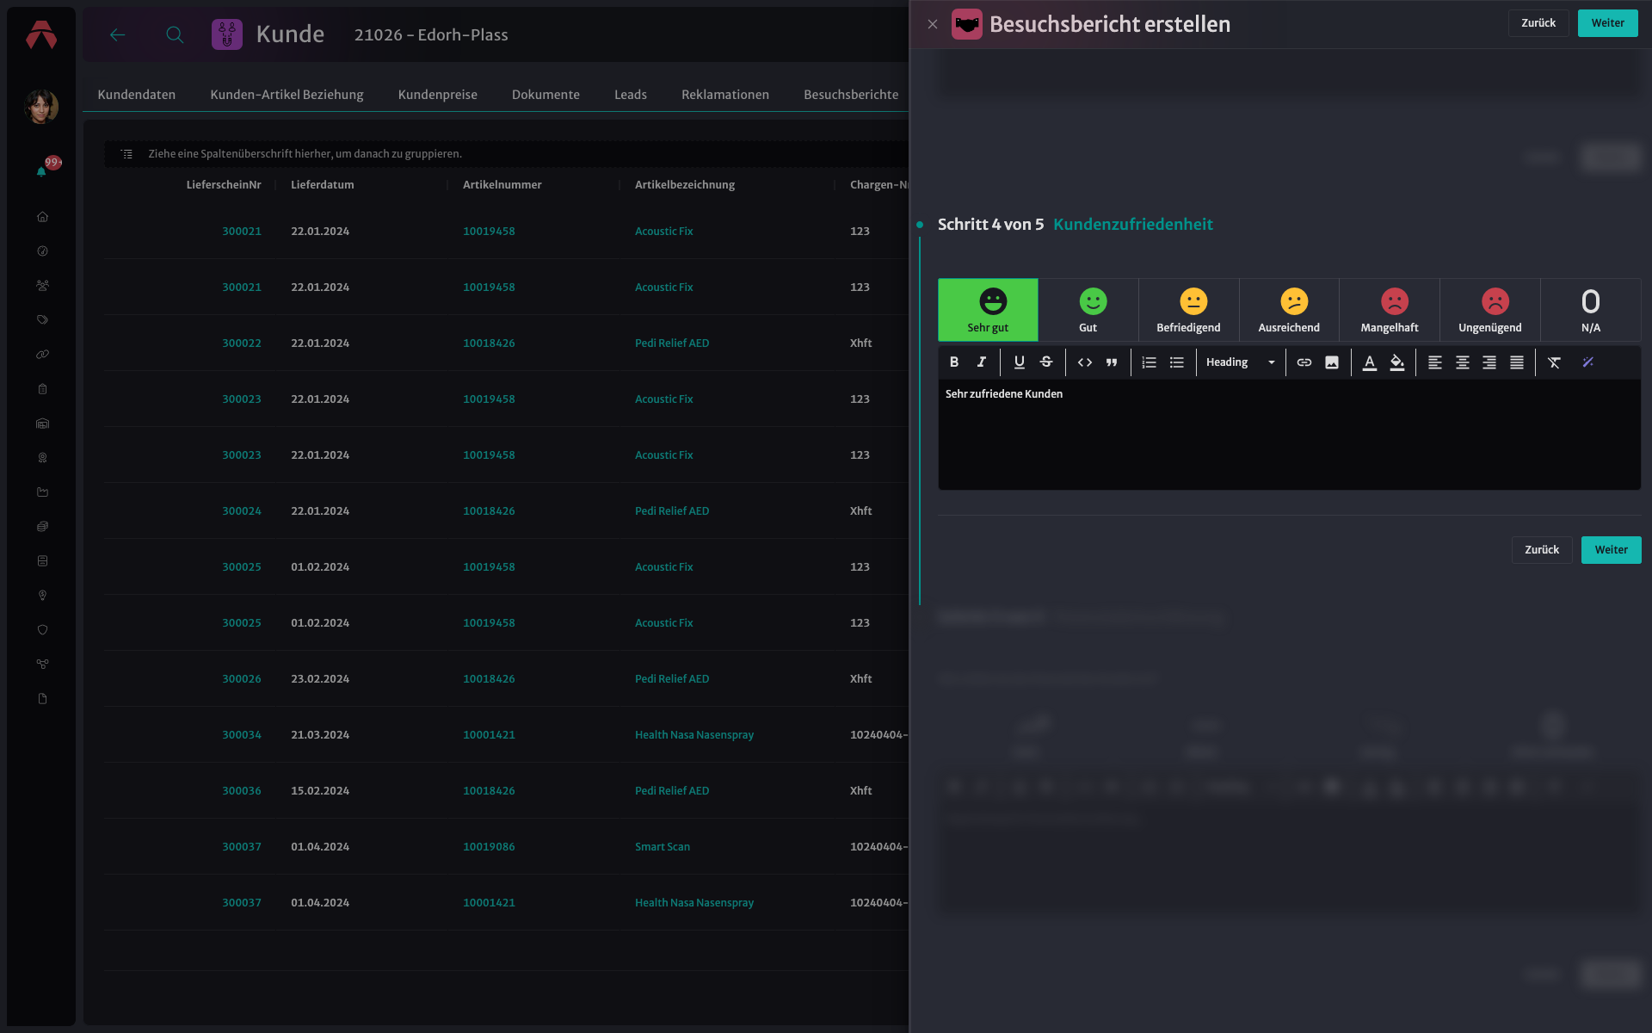Open the Kundenpreise tab
This screenshot has width=1652, height=1033.
438,95
